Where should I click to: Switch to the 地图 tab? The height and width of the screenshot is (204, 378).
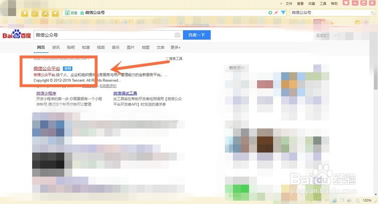pos(146,47)
